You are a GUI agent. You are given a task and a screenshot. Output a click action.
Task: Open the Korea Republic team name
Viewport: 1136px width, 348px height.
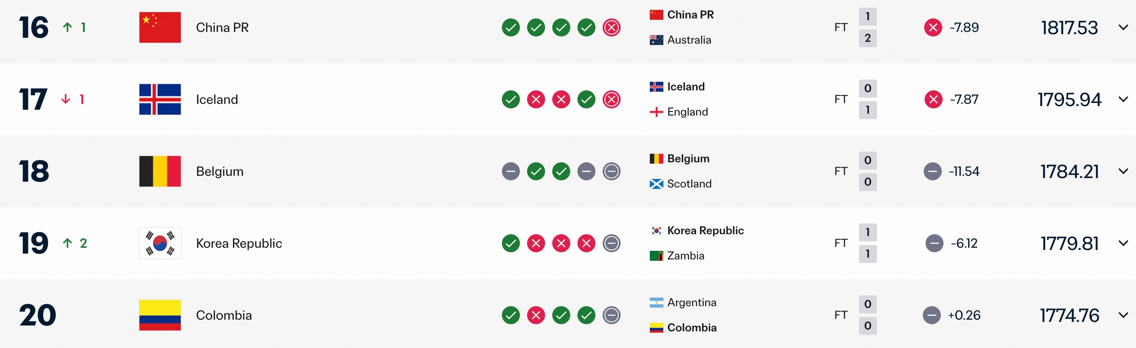(239, 243)
